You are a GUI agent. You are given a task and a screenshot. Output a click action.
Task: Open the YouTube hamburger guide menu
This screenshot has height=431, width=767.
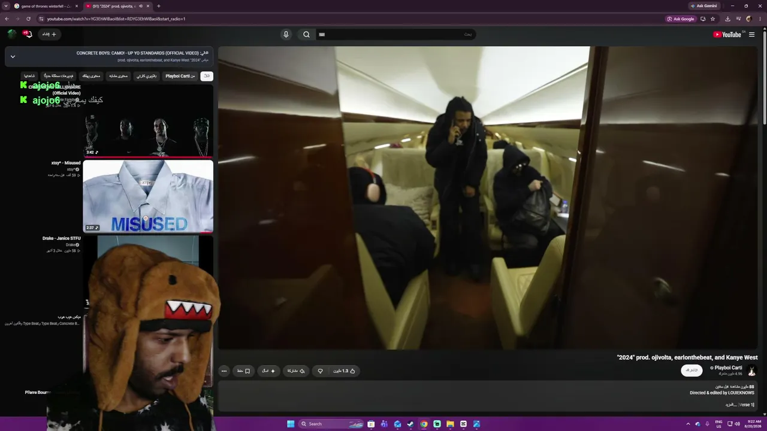tap(751, 35)
